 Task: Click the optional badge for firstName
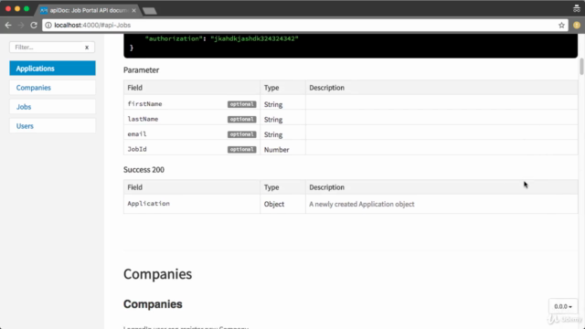click(241, 104)
